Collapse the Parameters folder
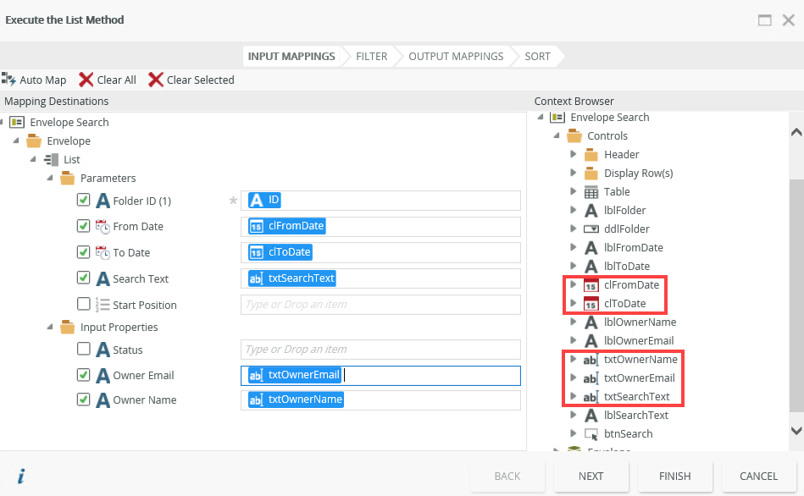Image resolution: width=804 pixels, height=496 pixels. (x=50, y=179)
